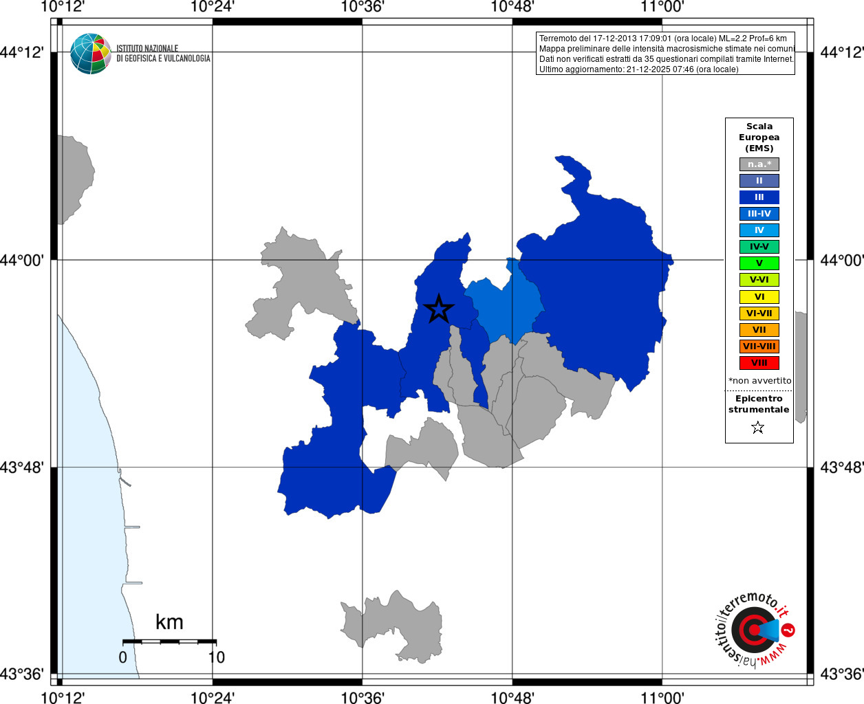Click the lighter blue III-IV municipality
This screenshot has height=704, width=864.
[x=506, y=306]
